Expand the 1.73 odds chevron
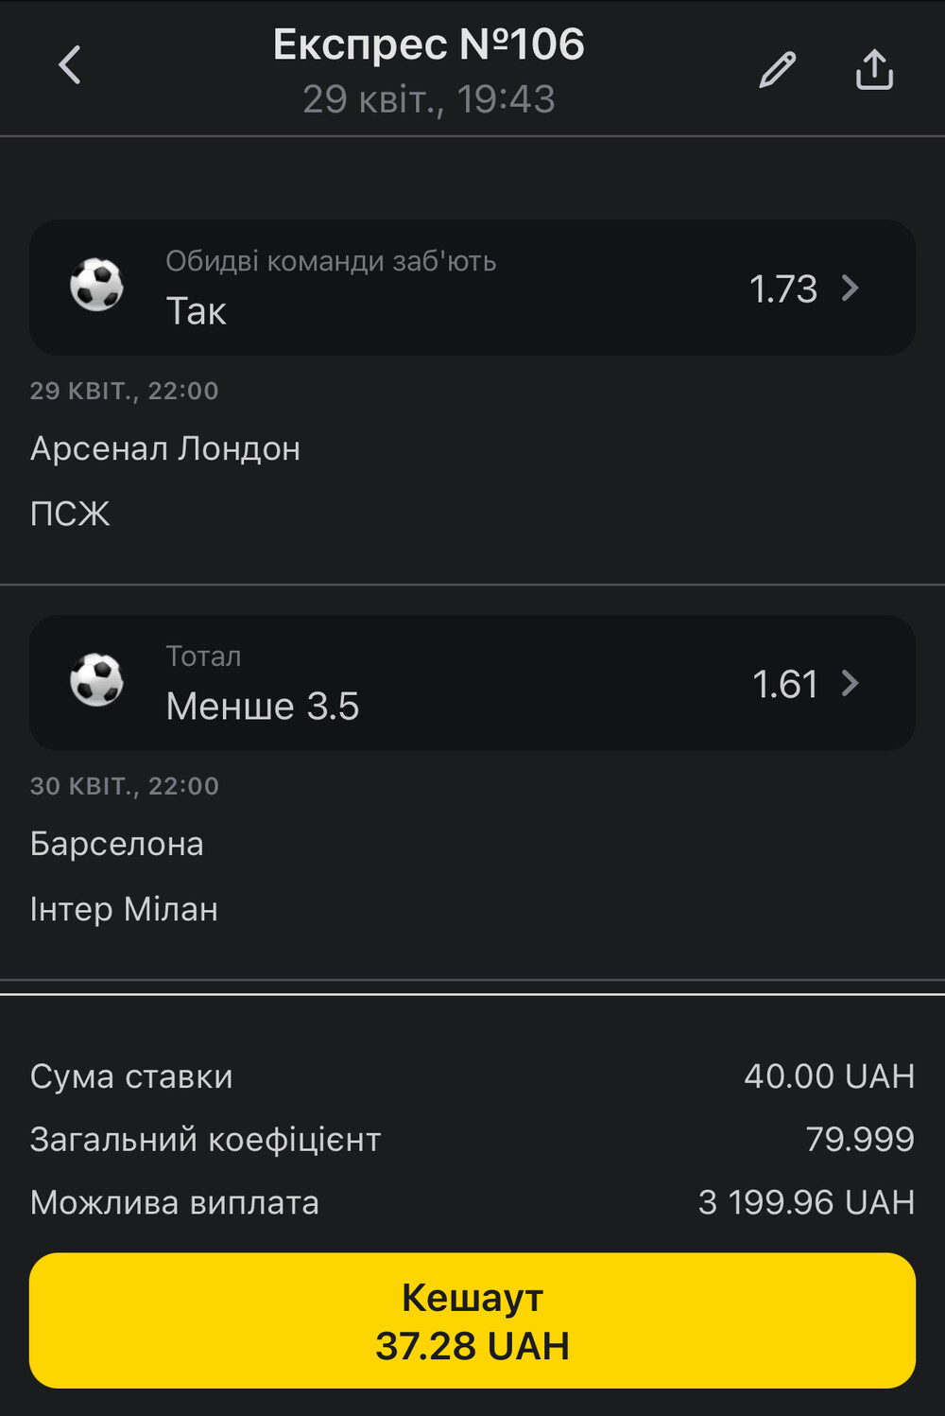Screen dimensions: 945x1416 click(850, 288)
